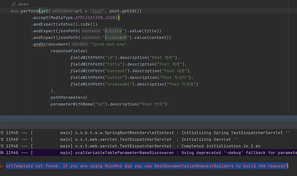Click fieldWithPath("author") line
The height and width of the screenshot is (176, 297).
point(131,78)
